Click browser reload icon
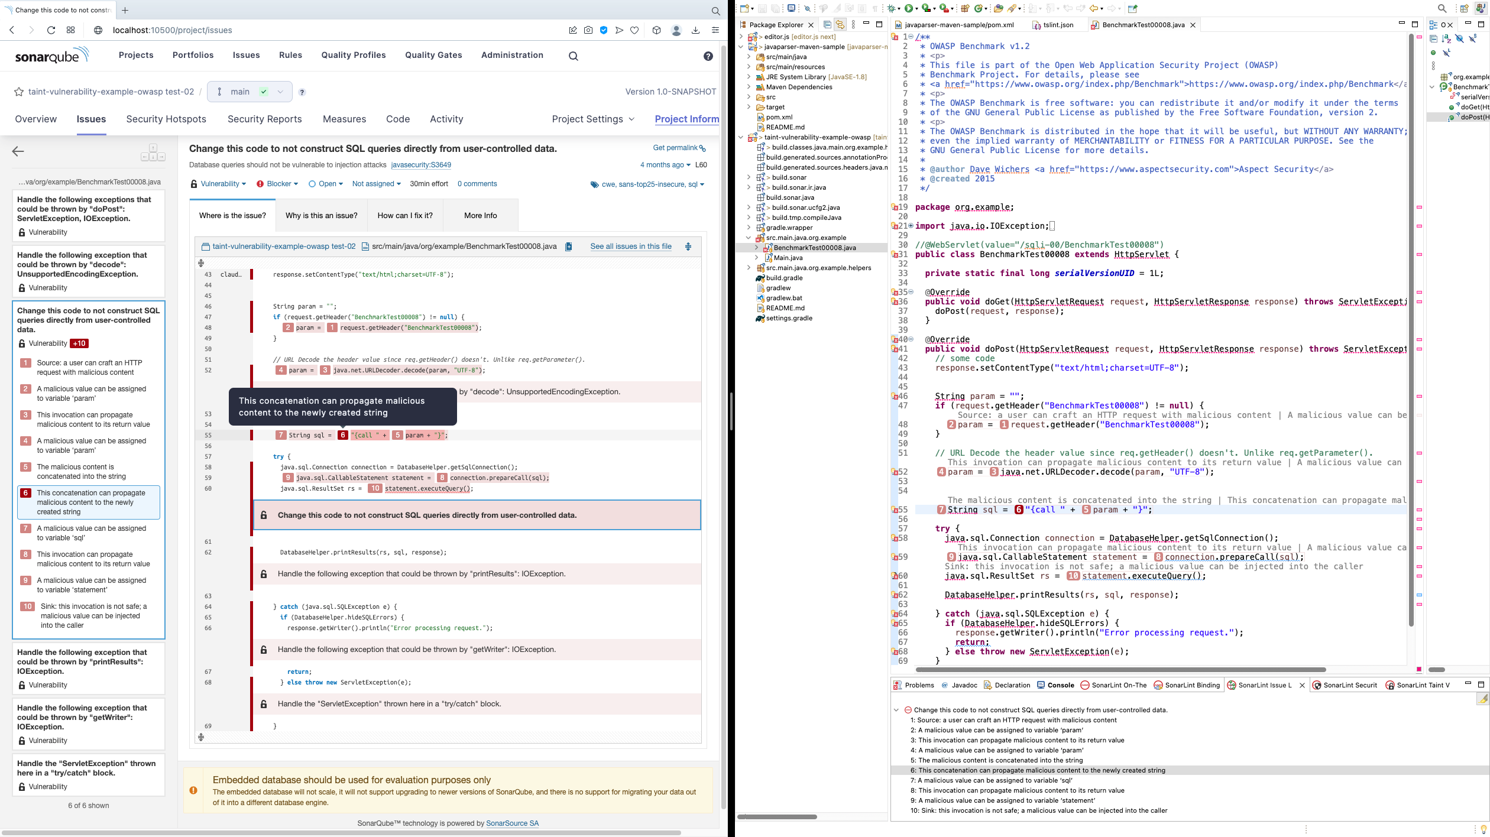Screen dimensions: 1490x837 click(51, 30)
